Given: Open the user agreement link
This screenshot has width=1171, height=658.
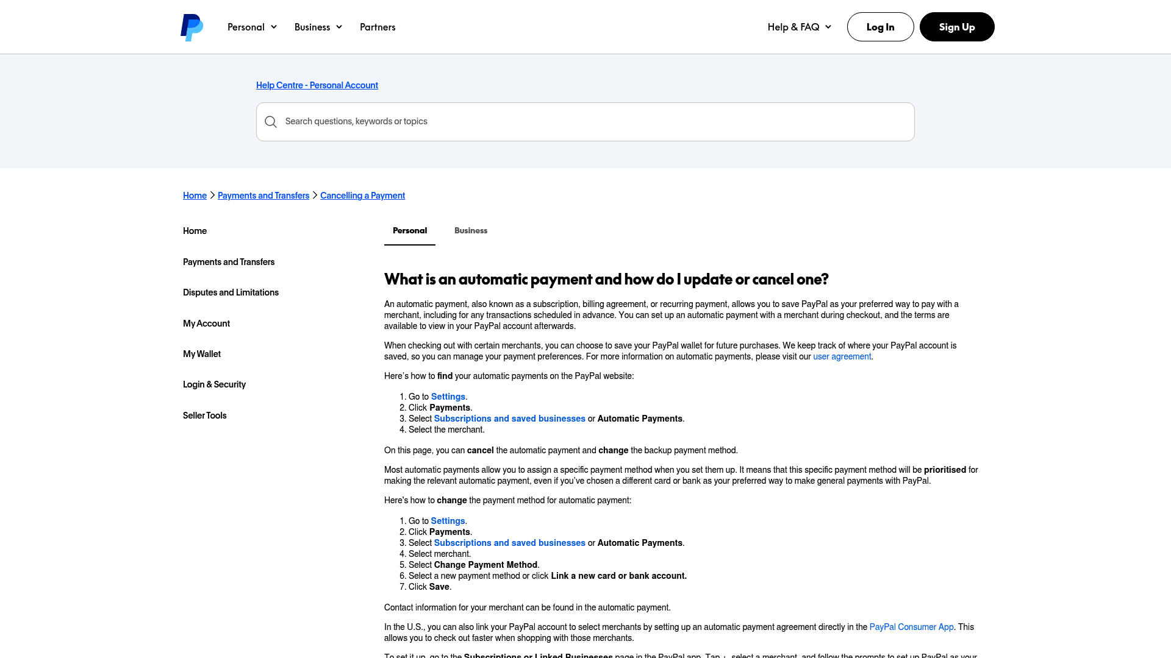Looking at the screenshot, I should coord(842,356).
